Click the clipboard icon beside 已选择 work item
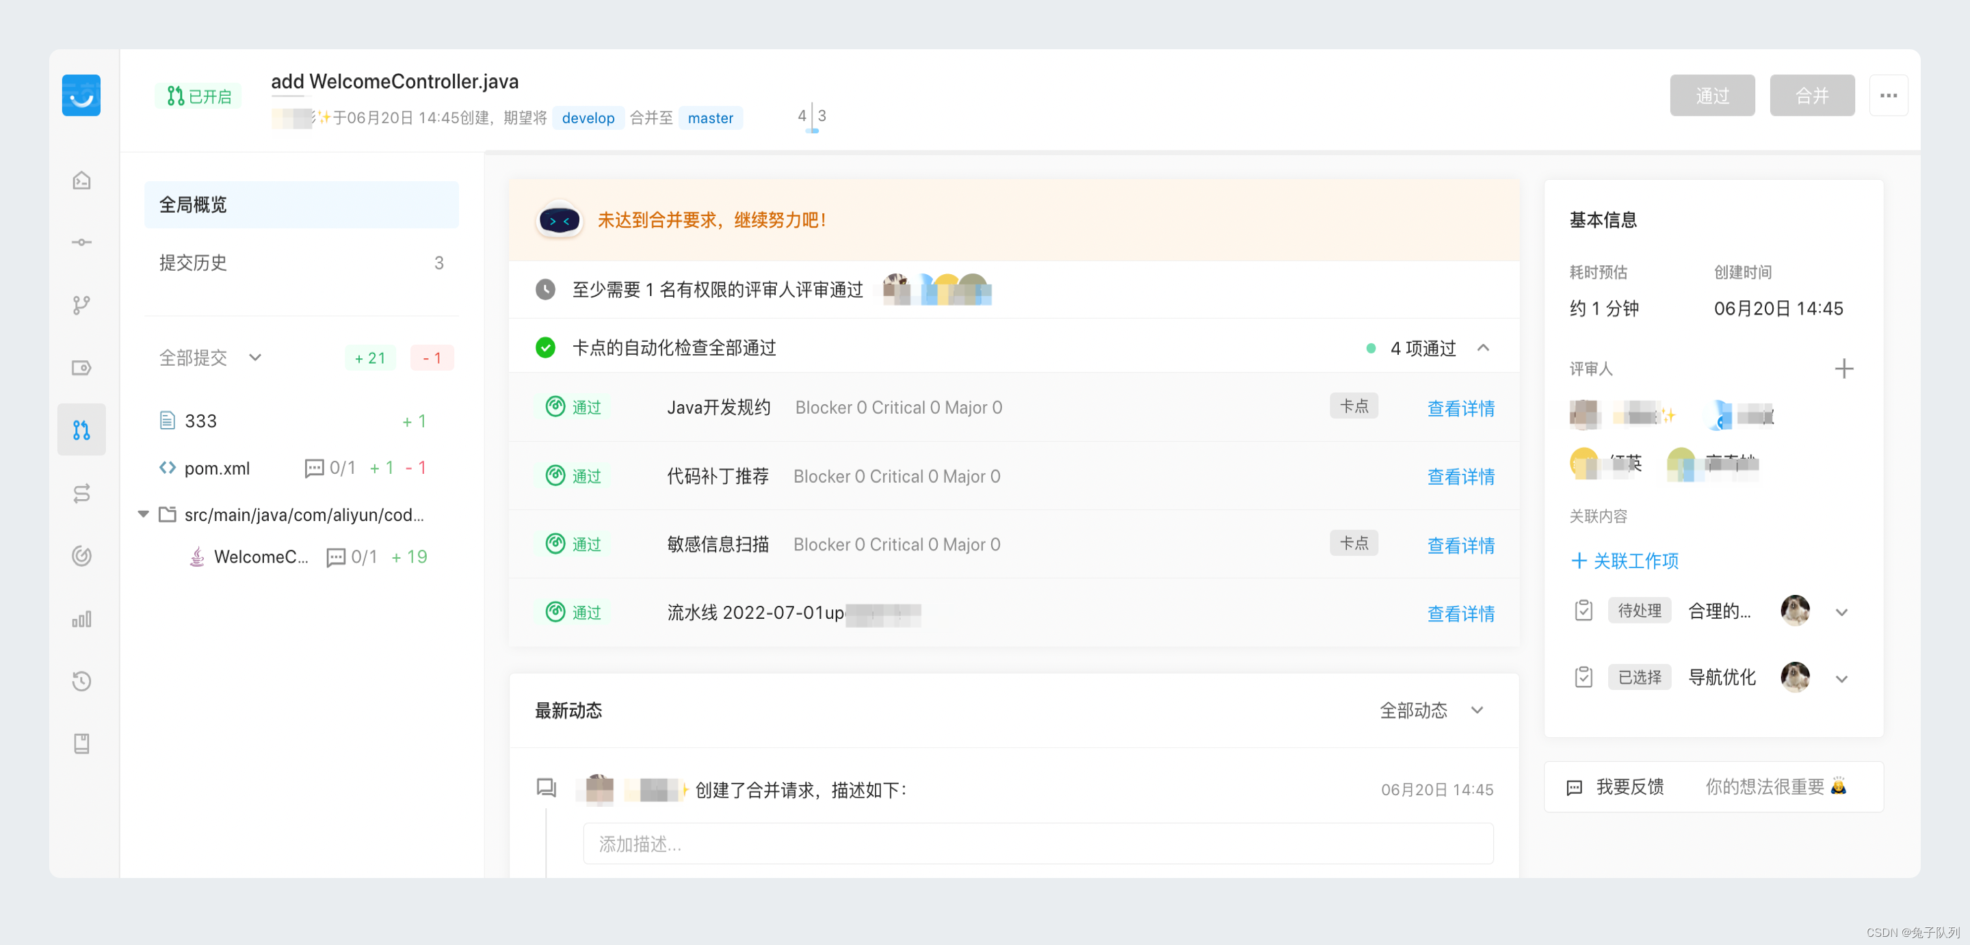The width and height of the screenshot is (1970, 945). (x=1583, y=677)
